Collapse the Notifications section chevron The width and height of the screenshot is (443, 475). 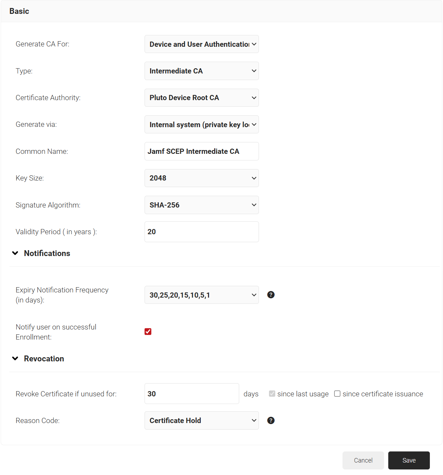point(15,253)
